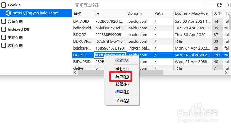
Task: Click the value FB2BC579204... cell
Action: (x=110, y=21)
